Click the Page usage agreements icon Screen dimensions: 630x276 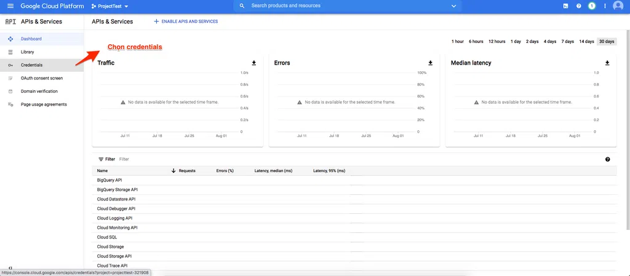click(10, 104)
